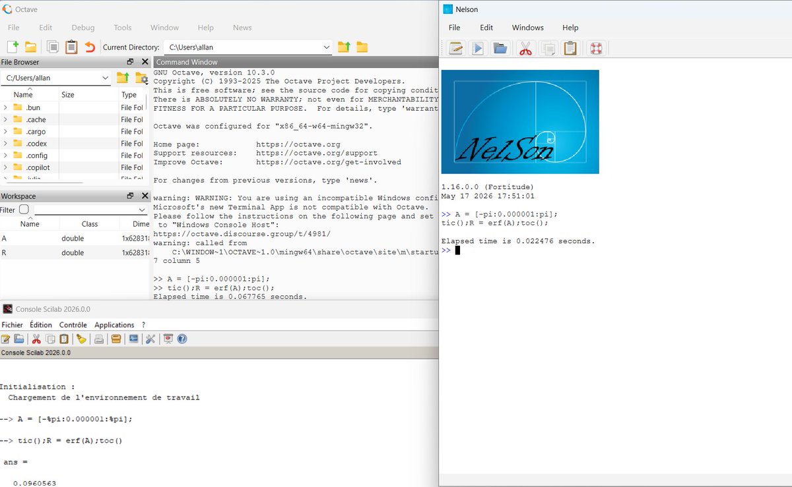Image resolution: width=792 pixels, height=487 pixels.
Task: Open Workspace filter dropdown
Action: pos(142,210)
